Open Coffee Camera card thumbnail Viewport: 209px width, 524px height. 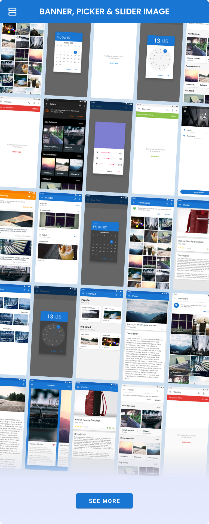(112, 315)
